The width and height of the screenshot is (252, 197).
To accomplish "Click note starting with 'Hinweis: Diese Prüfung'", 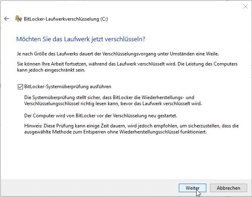I will point(131,129).
